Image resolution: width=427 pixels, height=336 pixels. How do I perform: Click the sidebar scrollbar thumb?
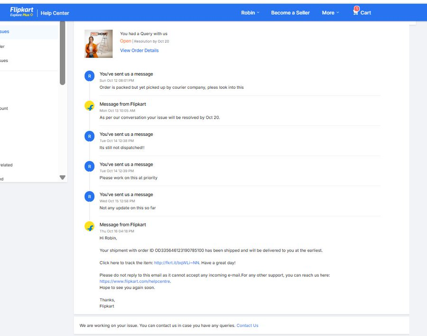coord(62,53)
